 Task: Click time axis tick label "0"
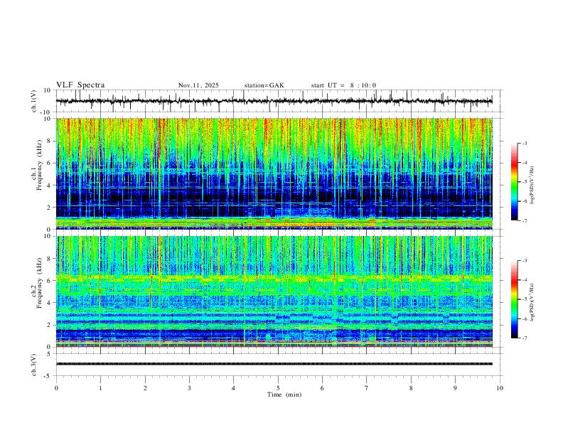tap(56, 388)
